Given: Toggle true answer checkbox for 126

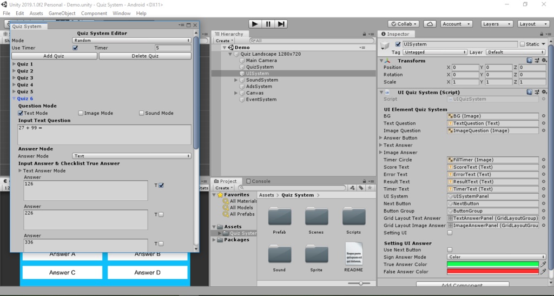Looking at the screenshot, I should click(161, 185).
